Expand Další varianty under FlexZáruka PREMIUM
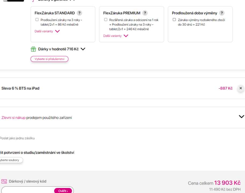 point(116,36)
